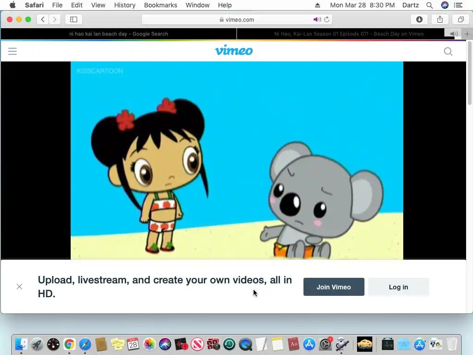This screenshot has height=355, width=473.
Task: Open Google Chrome from the Dock
Action: click(69, 344)
